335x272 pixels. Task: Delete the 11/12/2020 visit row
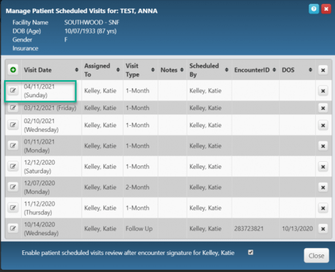(x=323, y=208)
